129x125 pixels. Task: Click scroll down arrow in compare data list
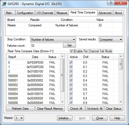pyautogui.click(x=62, y=102)
